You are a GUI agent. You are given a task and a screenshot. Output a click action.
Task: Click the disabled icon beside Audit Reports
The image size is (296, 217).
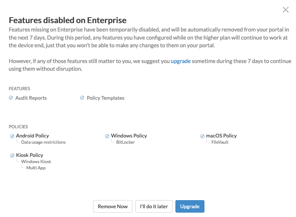tap(11, 98)
